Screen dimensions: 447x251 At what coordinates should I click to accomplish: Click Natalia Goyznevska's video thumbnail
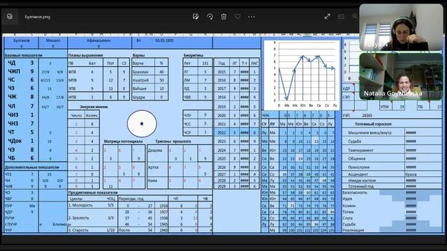click(401, 76)
